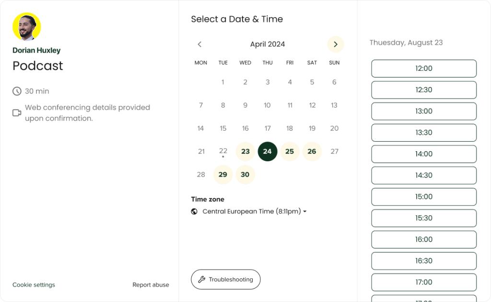Click the video camera conferencing icon
The height and width of the screenshot is (302, 491).
pos(17,113)
